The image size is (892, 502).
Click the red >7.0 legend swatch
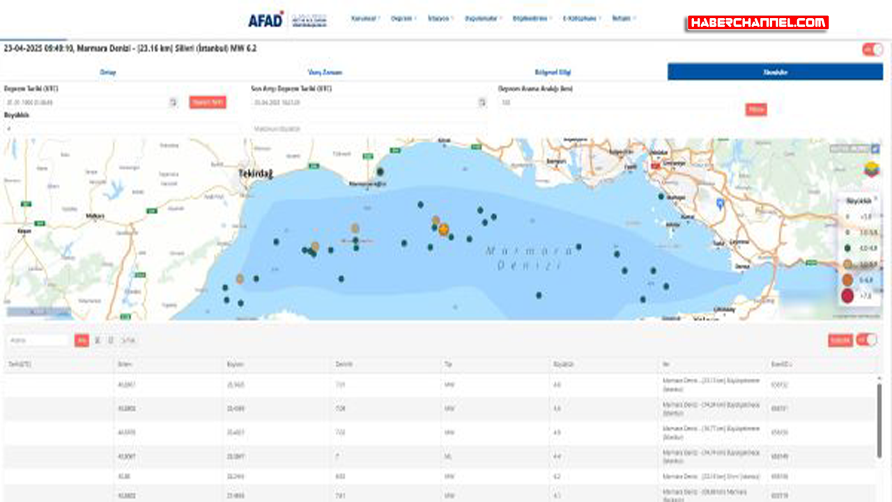(x=847, y=296)
